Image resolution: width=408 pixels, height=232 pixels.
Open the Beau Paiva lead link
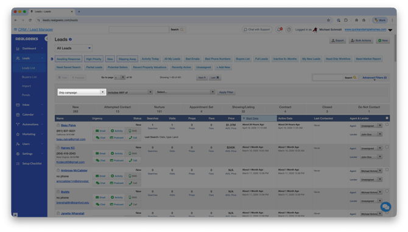click(68, 125)
